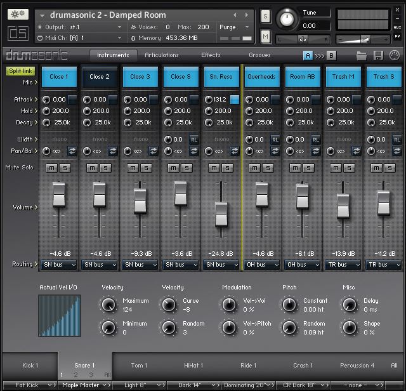Screen dimensions: 406x391
Task: Select the Crash 1 instrument tab
Action: pos(303,366)
